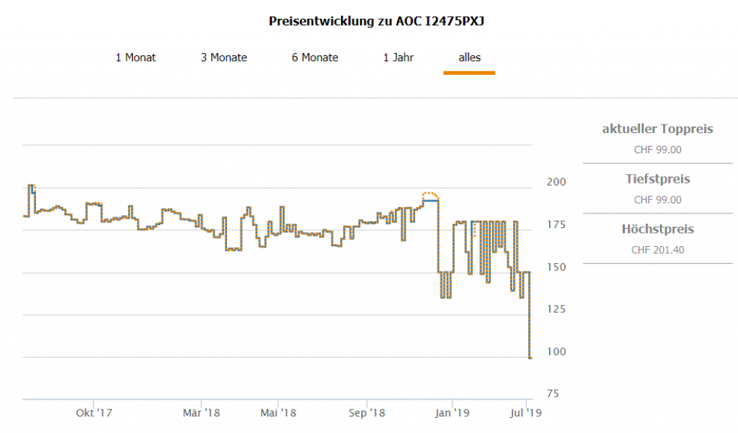Click the "Sep '18" x-axis label
Image resolution: width=738 pixels, height=433 pixels.
click(367, 413)
